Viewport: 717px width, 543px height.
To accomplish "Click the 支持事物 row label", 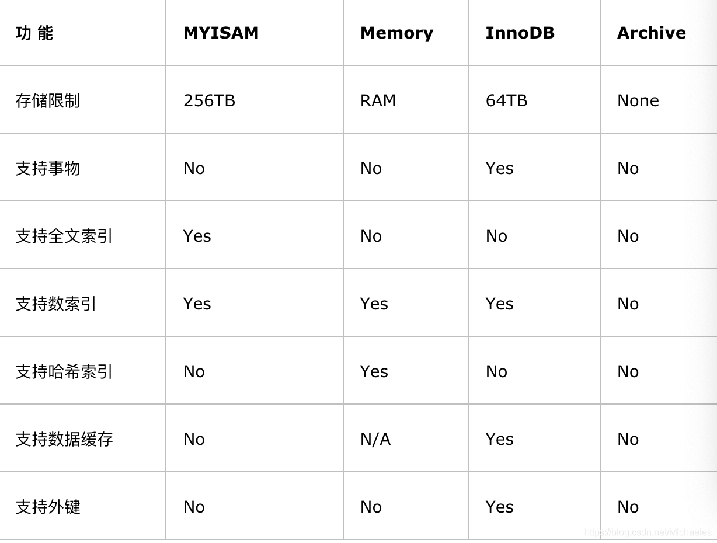I will [48, 168].
